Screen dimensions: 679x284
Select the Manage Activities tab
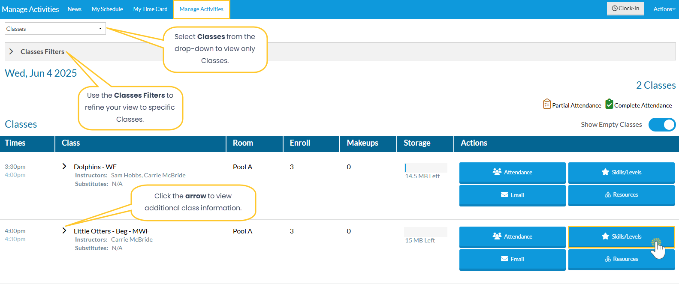tap(202, 9)
